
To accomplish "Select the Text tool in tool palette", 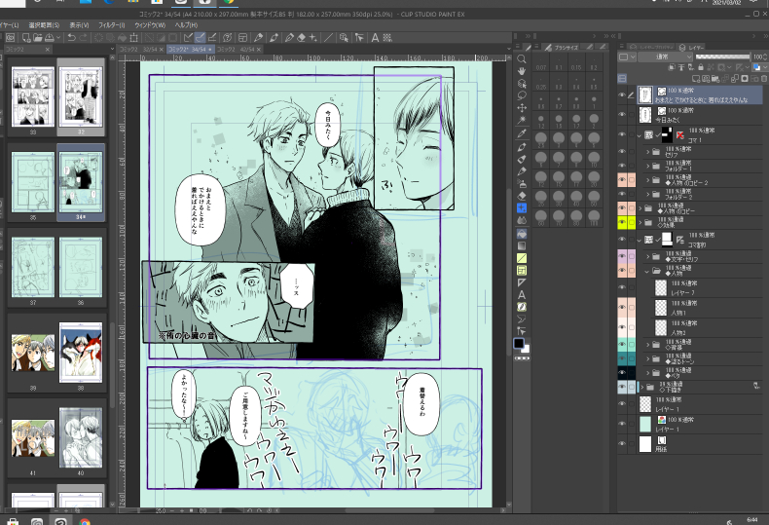I will pos(522,294).
